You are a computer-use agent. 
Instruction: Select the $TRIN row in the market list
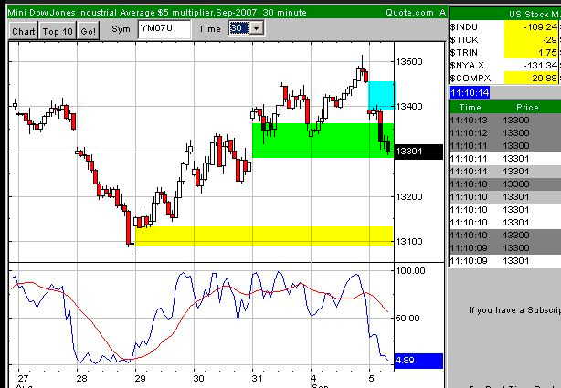click(x=503, y=53)
